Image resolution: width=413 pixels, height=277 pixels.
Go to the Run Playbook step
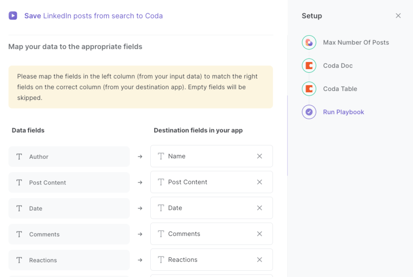(344, 112)
